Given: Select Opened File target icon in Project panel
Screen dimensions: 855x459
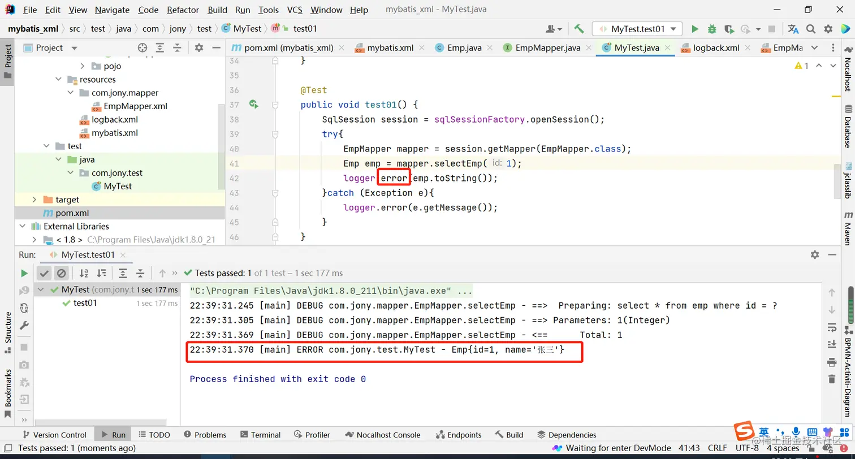Looking at the screenshot, I should (x=142, y=48).
